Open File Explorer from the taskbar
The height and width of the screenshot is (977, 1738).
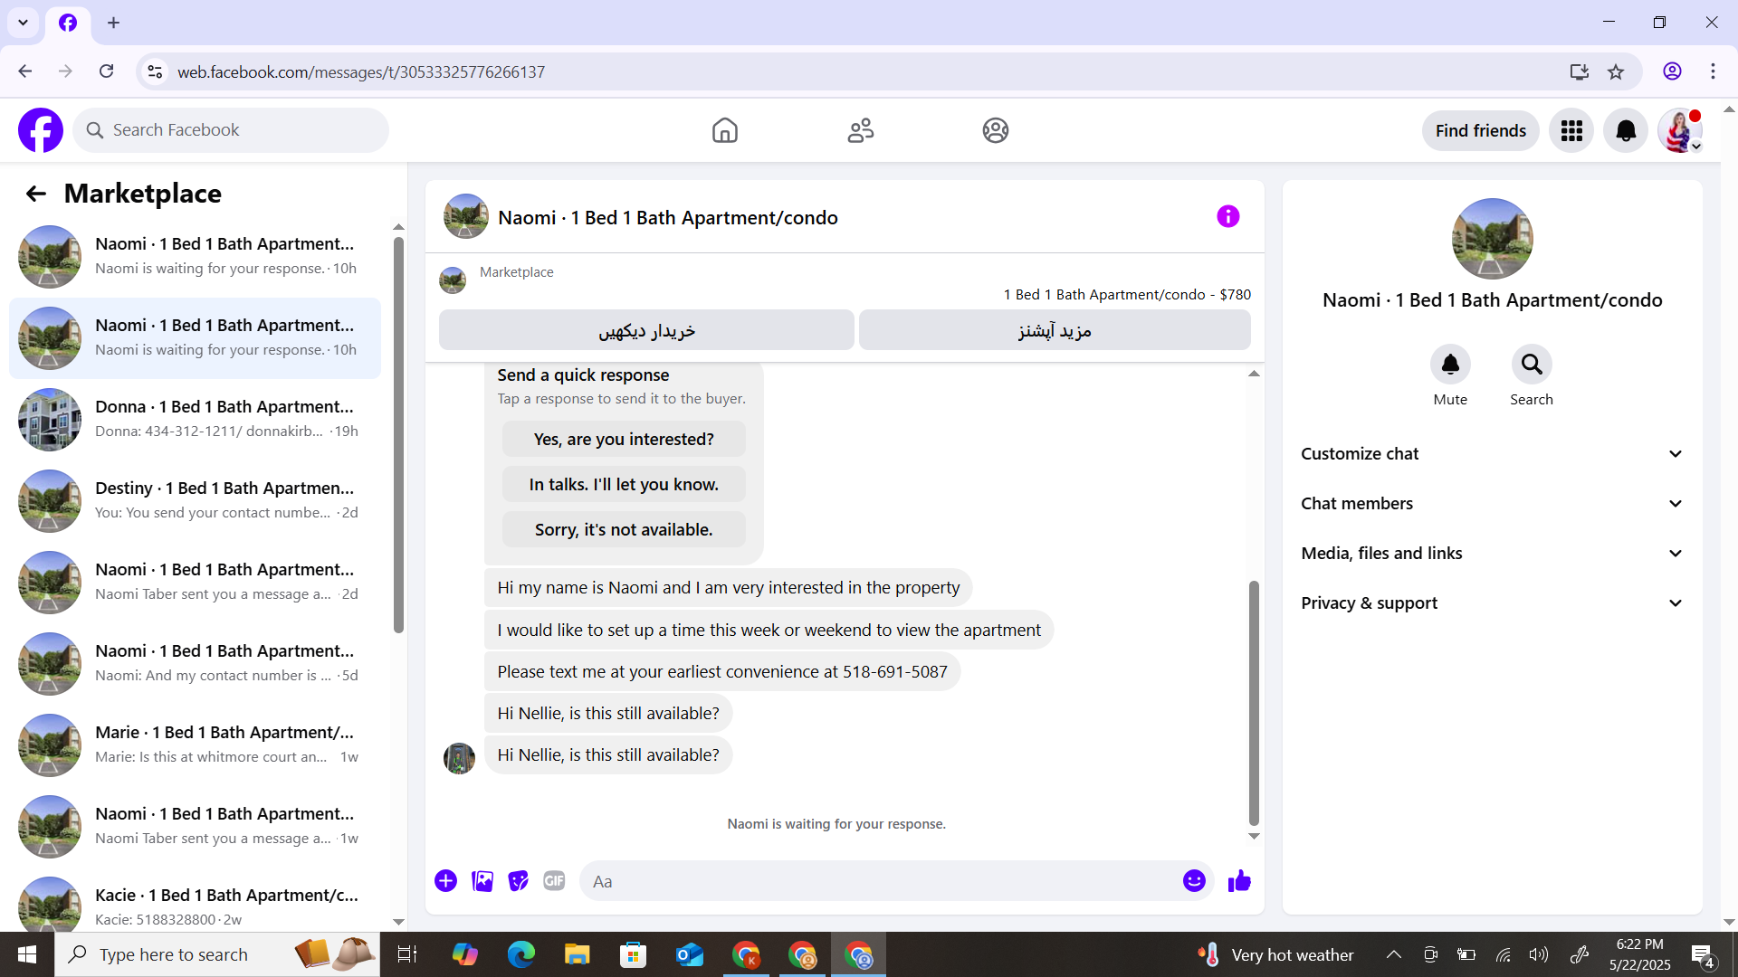tap(577, 954)
